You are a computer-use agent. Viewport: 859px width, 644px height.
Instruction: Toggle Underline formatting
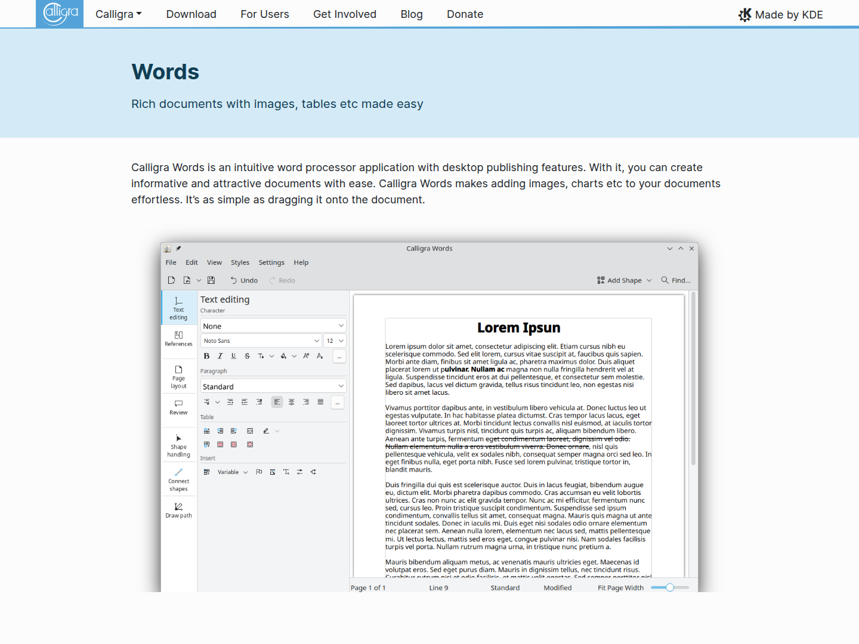(x=233, y=356)
